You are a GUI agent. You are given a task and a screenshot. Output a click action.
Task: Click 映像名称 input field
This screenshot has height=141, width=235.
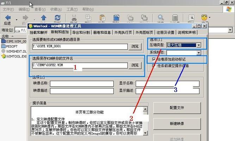[x=82, y=84]
